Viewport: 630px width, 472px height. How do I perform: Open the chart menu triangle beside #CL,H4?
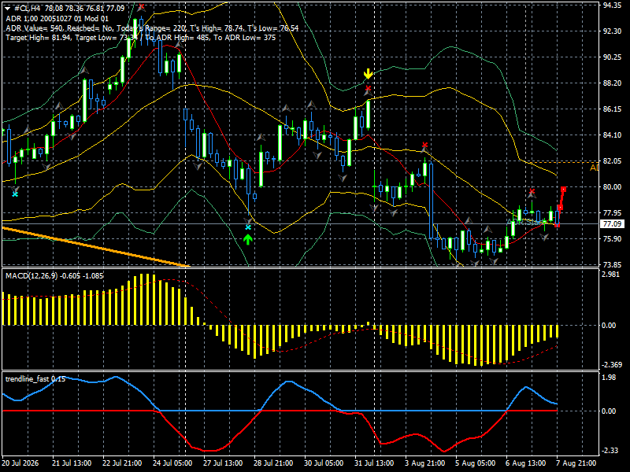click(x=8, y=9)
